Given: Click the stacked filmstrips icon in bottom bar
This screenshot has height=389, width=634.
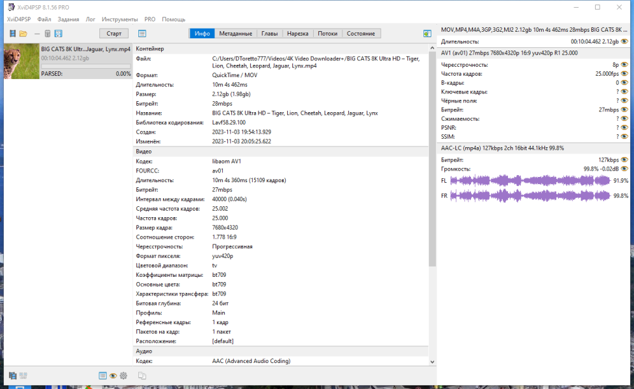Looking at the screenshot, I should (x=12, y=375).
